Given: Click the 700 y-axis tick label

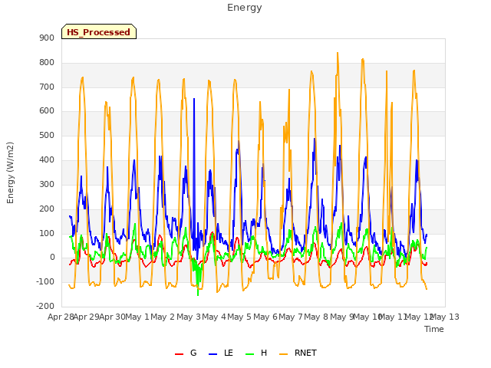Looking at the screenshot, I should click(47, 87).
